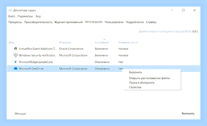Click Включено status in the Windows Security row
Image resolution: width=207 pixels, height=126 pixels.
point(101,55)
